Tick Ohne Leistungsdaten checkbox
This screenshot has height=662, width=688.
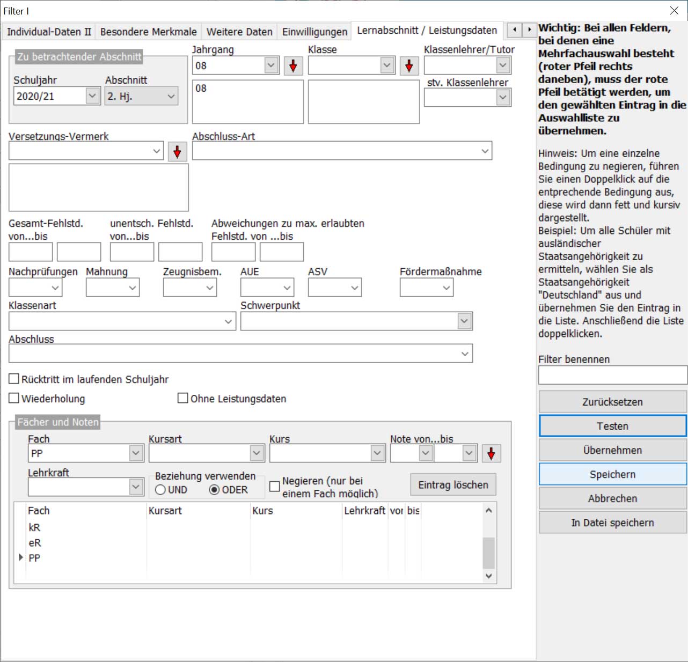pos(183,398)
